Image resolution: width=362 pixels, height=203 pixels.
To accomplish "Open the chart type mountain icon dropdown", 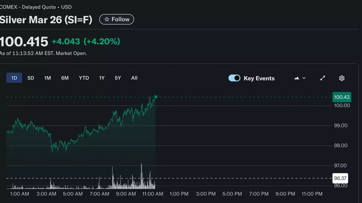I will pyautogui.click(x=300, y=78).
